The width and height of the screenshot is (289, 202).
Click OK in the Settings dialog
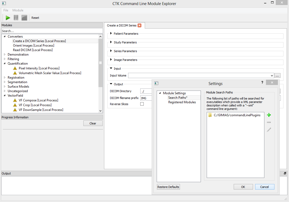(243, 187)
